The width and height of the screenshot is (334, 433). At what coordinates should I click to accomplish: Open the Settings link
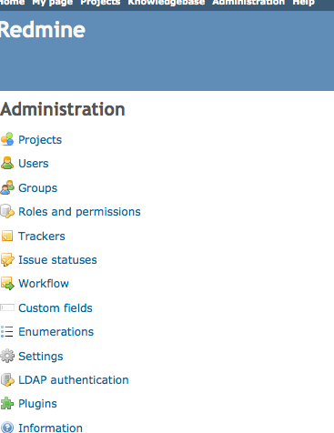click(41, 357)
